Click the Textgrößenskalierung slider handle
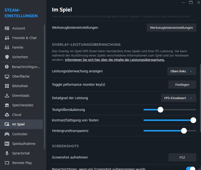The width and height of the screenshot is (201, 170). click(x=160, y=110)
